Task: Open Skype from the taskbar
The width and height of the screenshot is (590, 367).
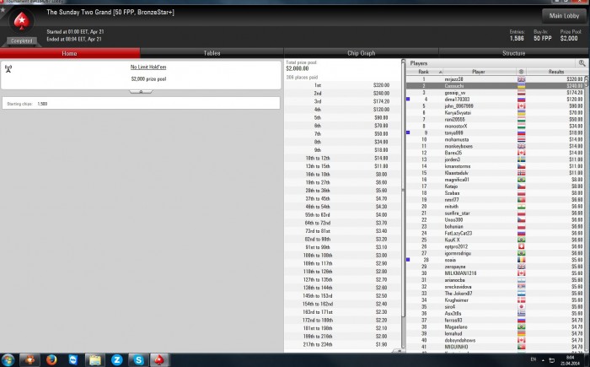Action: click(138, 360)
